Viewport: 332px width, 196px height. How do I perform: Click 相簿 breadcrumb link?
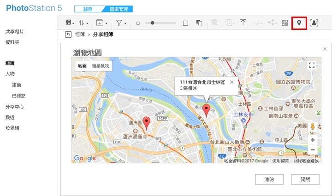(x=80, y=35)
